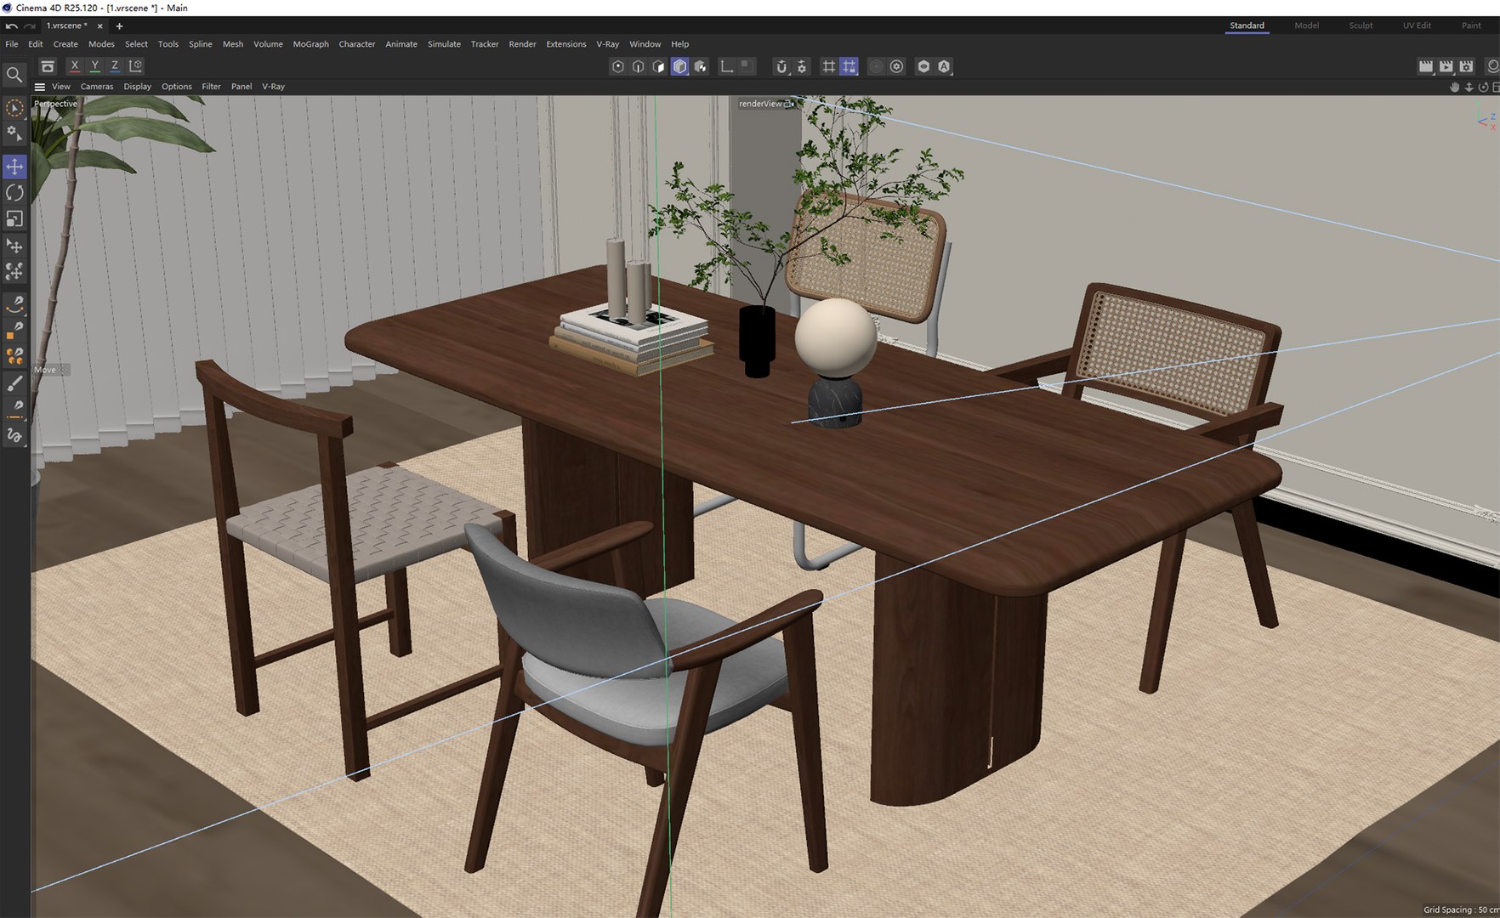
Task: Toggle soft selection circle icon
Action: pyautogui.click(x=876, y=66)
